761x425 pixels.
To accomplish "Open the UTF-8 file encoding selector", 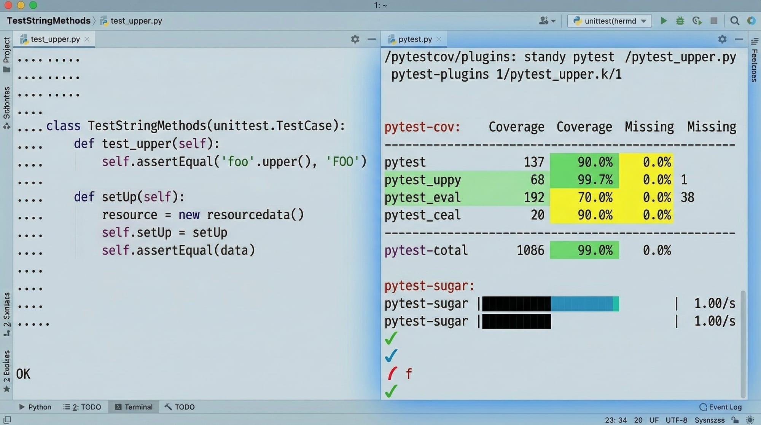I will [676, 420].
